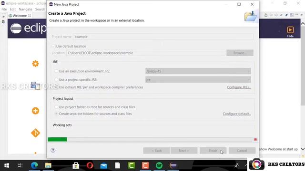This screenshot has height=171, width=305.
Task: Maximize the Welcome view via toolbar icon
Action: pos(302,15)
